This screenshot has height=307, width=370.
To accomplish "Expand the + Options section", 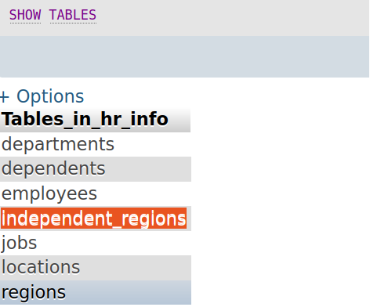I will click(x=42, y=96).
